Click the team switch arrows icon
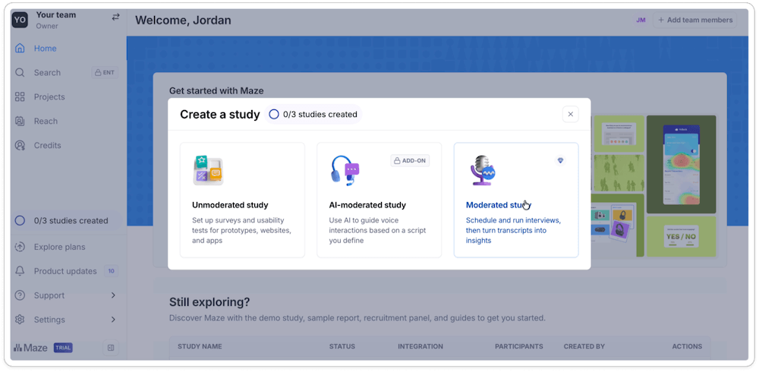This screenshot has width=759, height=372. pyautogui.click(x=115, y=17)
